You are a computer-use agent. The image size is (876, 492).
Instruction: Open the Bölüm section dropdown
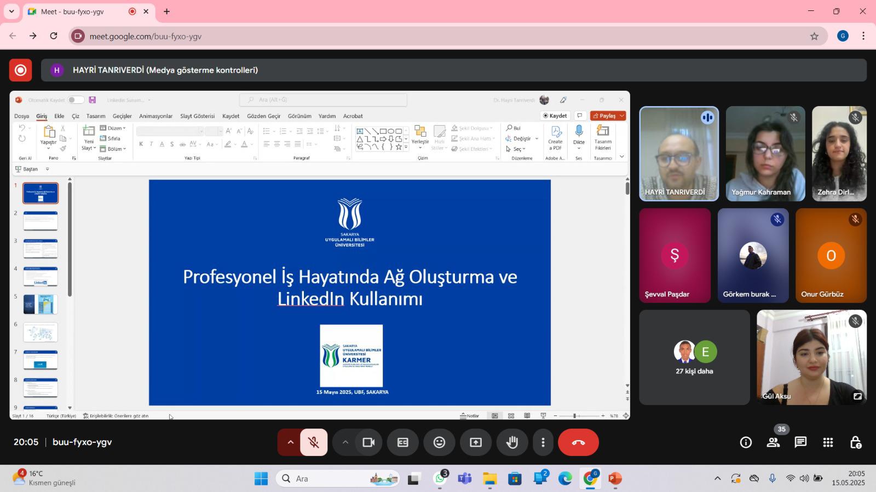click(113, 149)
